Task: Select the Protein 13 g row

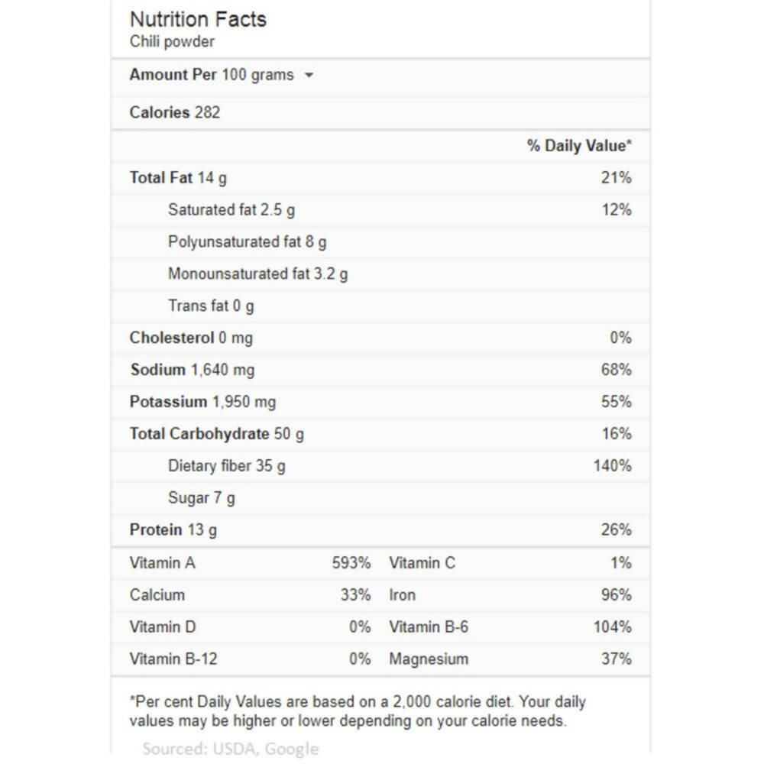Action: click(x=173, y=530)
